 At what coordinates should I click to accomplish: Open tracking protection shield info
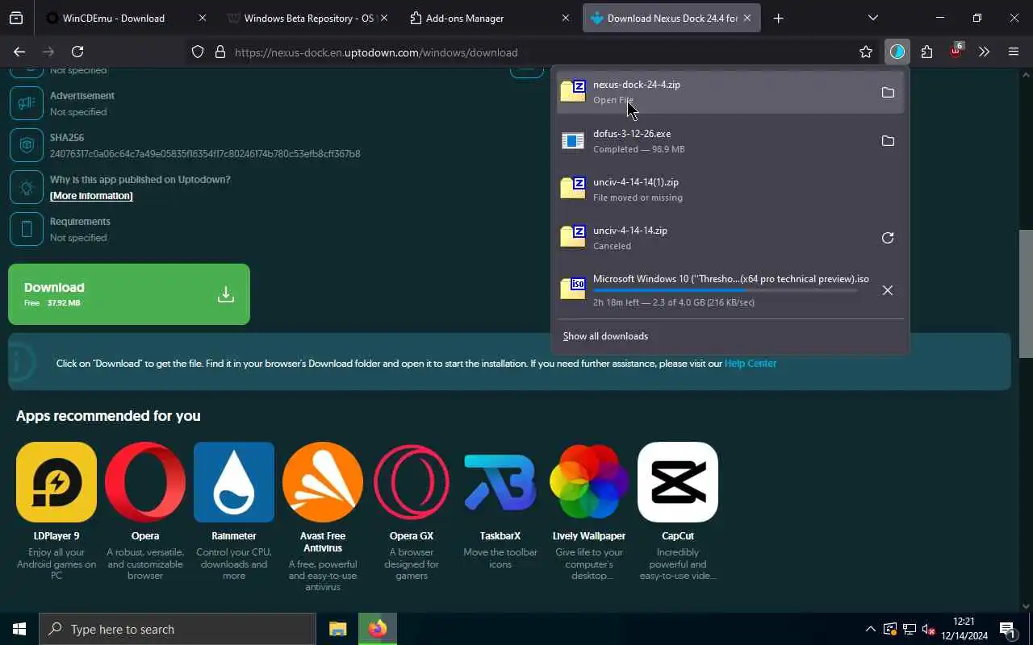[x=198, y=52]
